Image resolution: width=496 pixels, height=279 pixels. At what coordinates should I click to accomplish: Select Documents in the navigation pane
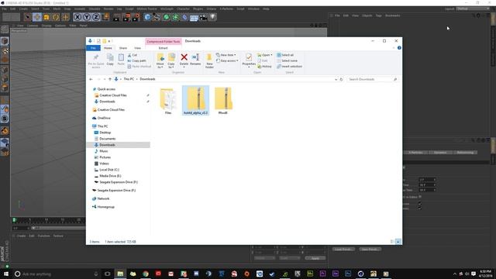[x=108, y=139]
